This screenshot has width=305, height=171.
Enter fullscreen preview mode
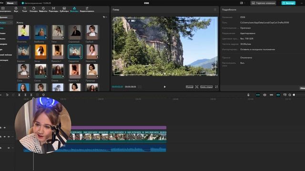tap(216, 87)
